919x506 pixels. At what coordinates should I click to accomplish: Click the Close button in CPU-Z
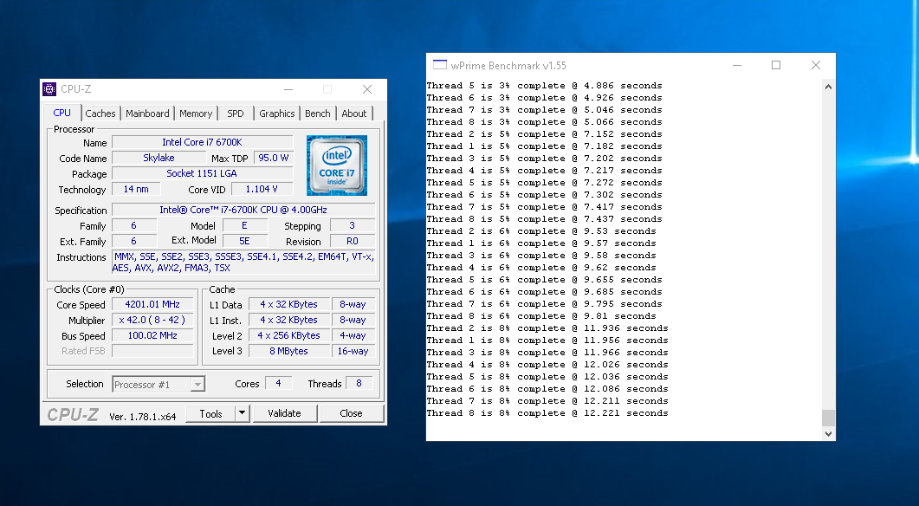coord(351,413)
